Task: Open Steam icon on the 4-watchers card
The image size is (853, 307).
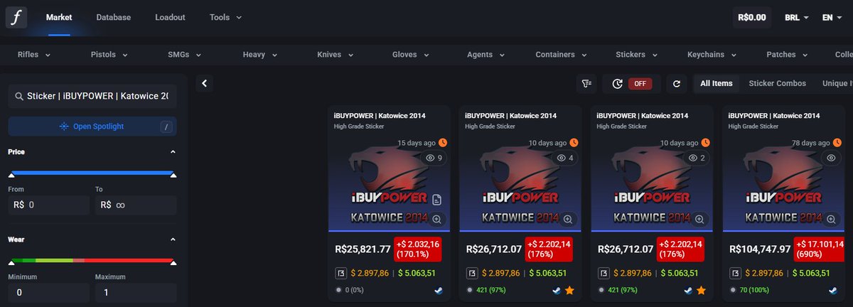Action: (x=557, y=290)
